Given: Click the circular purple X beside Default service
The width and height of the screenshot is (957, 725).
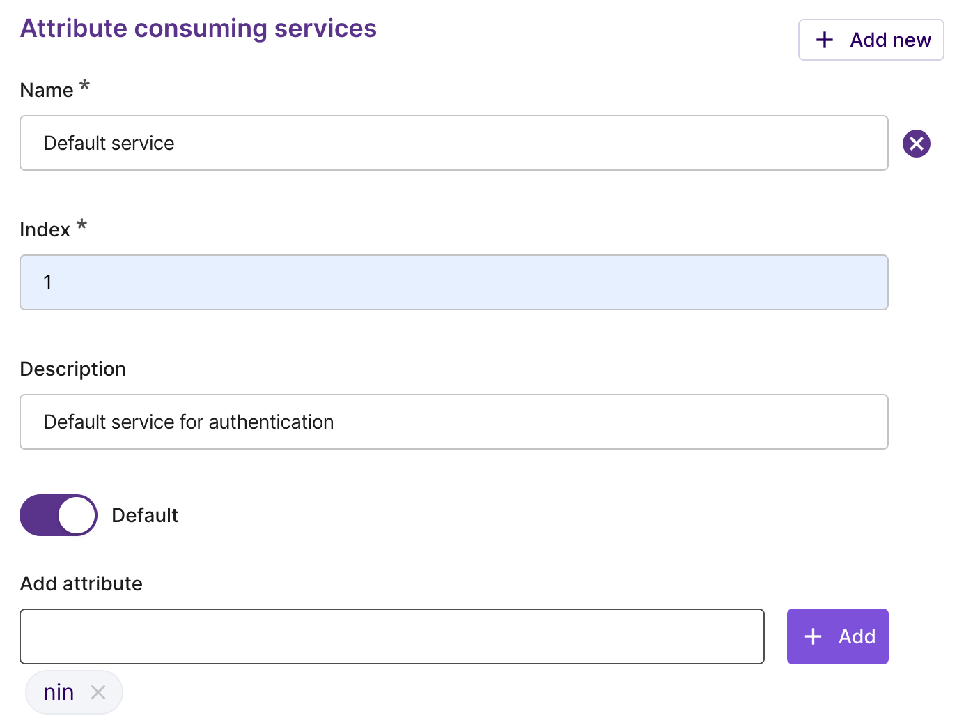Looking at the screenshot, I should point(917,143).
